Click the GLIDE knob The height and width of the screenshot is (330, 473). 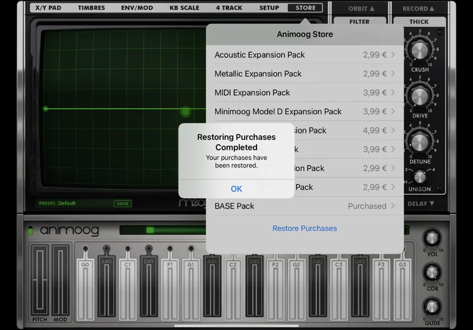[432, 306]
